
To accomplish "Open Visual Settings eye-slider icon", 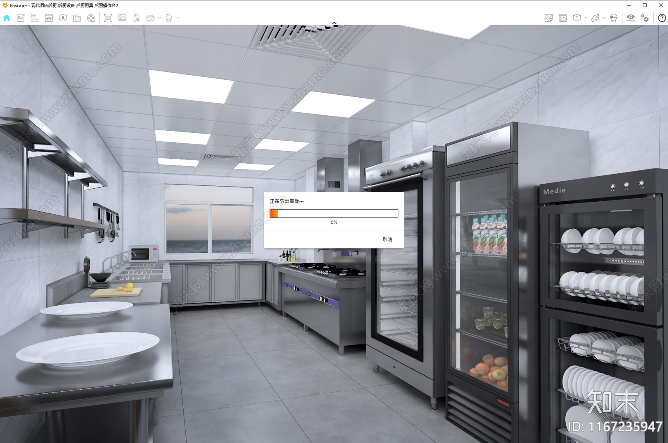I will coord(631,18).
